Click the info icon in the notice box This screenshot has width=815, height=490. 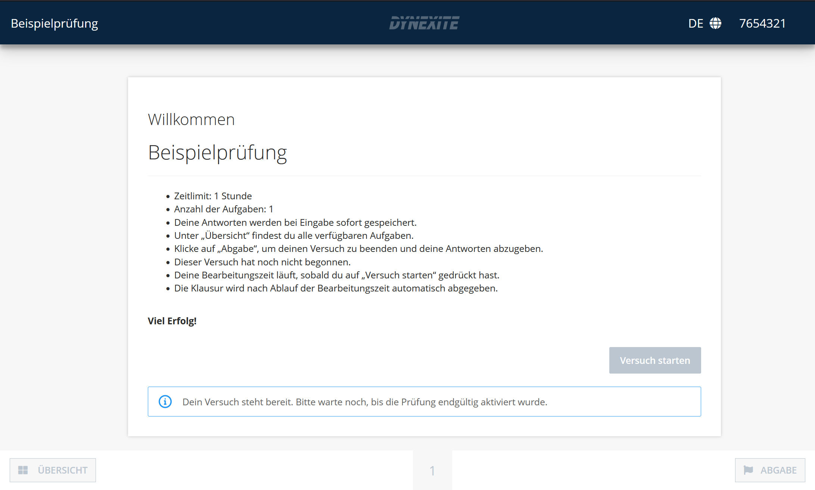[x=165, y=402]
